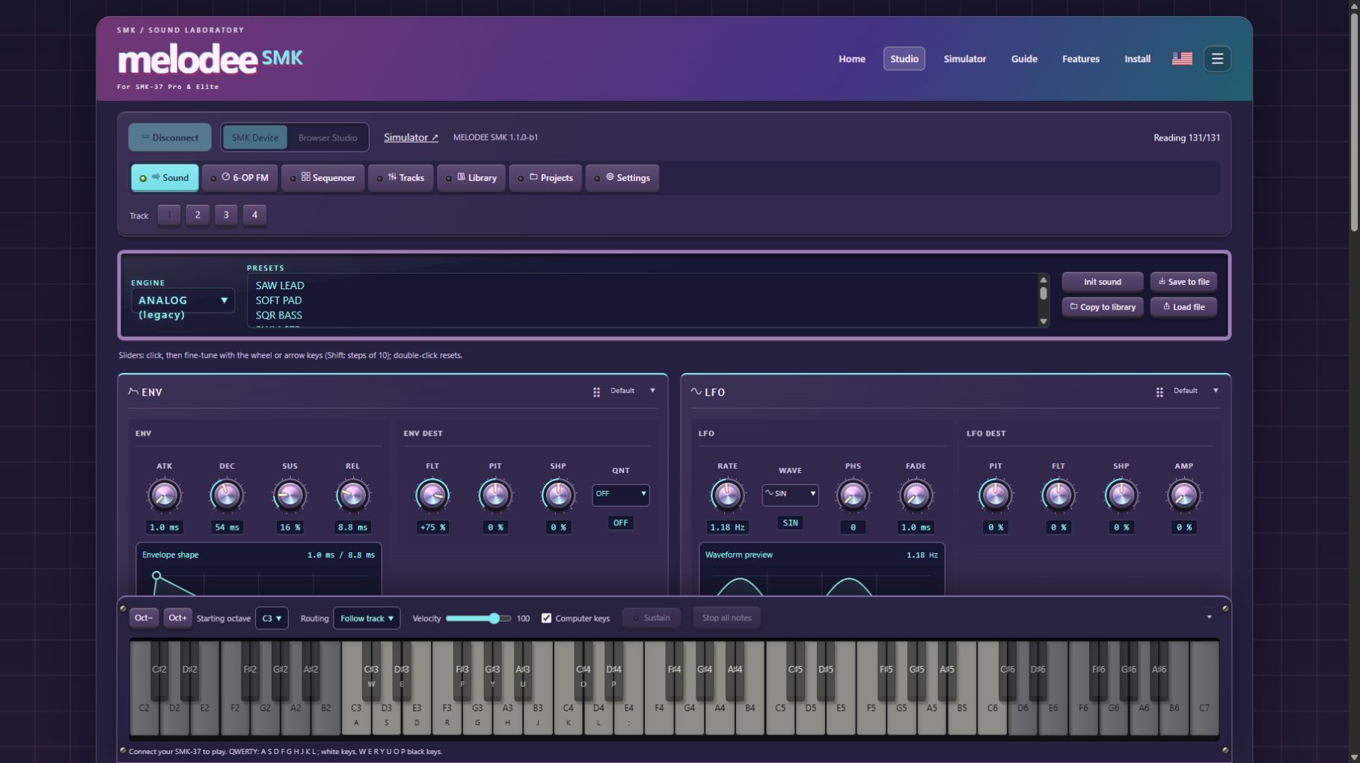The height and width of the screenshot is (763, 1360).
Task: Uncheck the Computer keys checkbox
Action: [x=546, y=618]
